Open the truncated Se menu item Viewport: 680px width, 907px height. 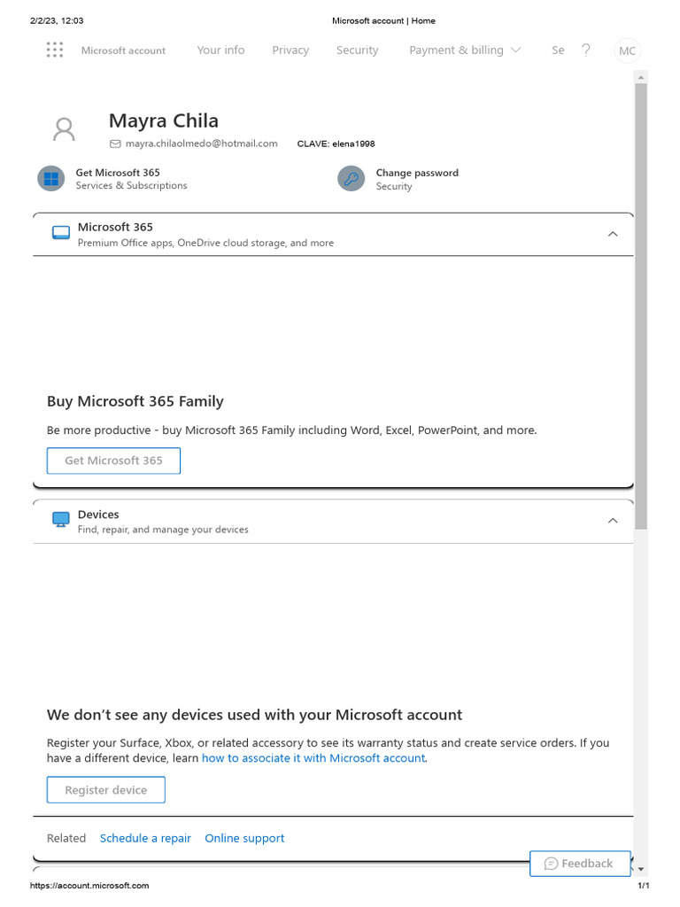point(558,50)
